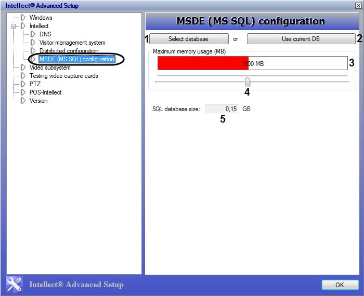Click the red 1000 MB memory bar
The width and height of the screenshot is (364, 296).
pyautogui.click(x=253, y=63)
